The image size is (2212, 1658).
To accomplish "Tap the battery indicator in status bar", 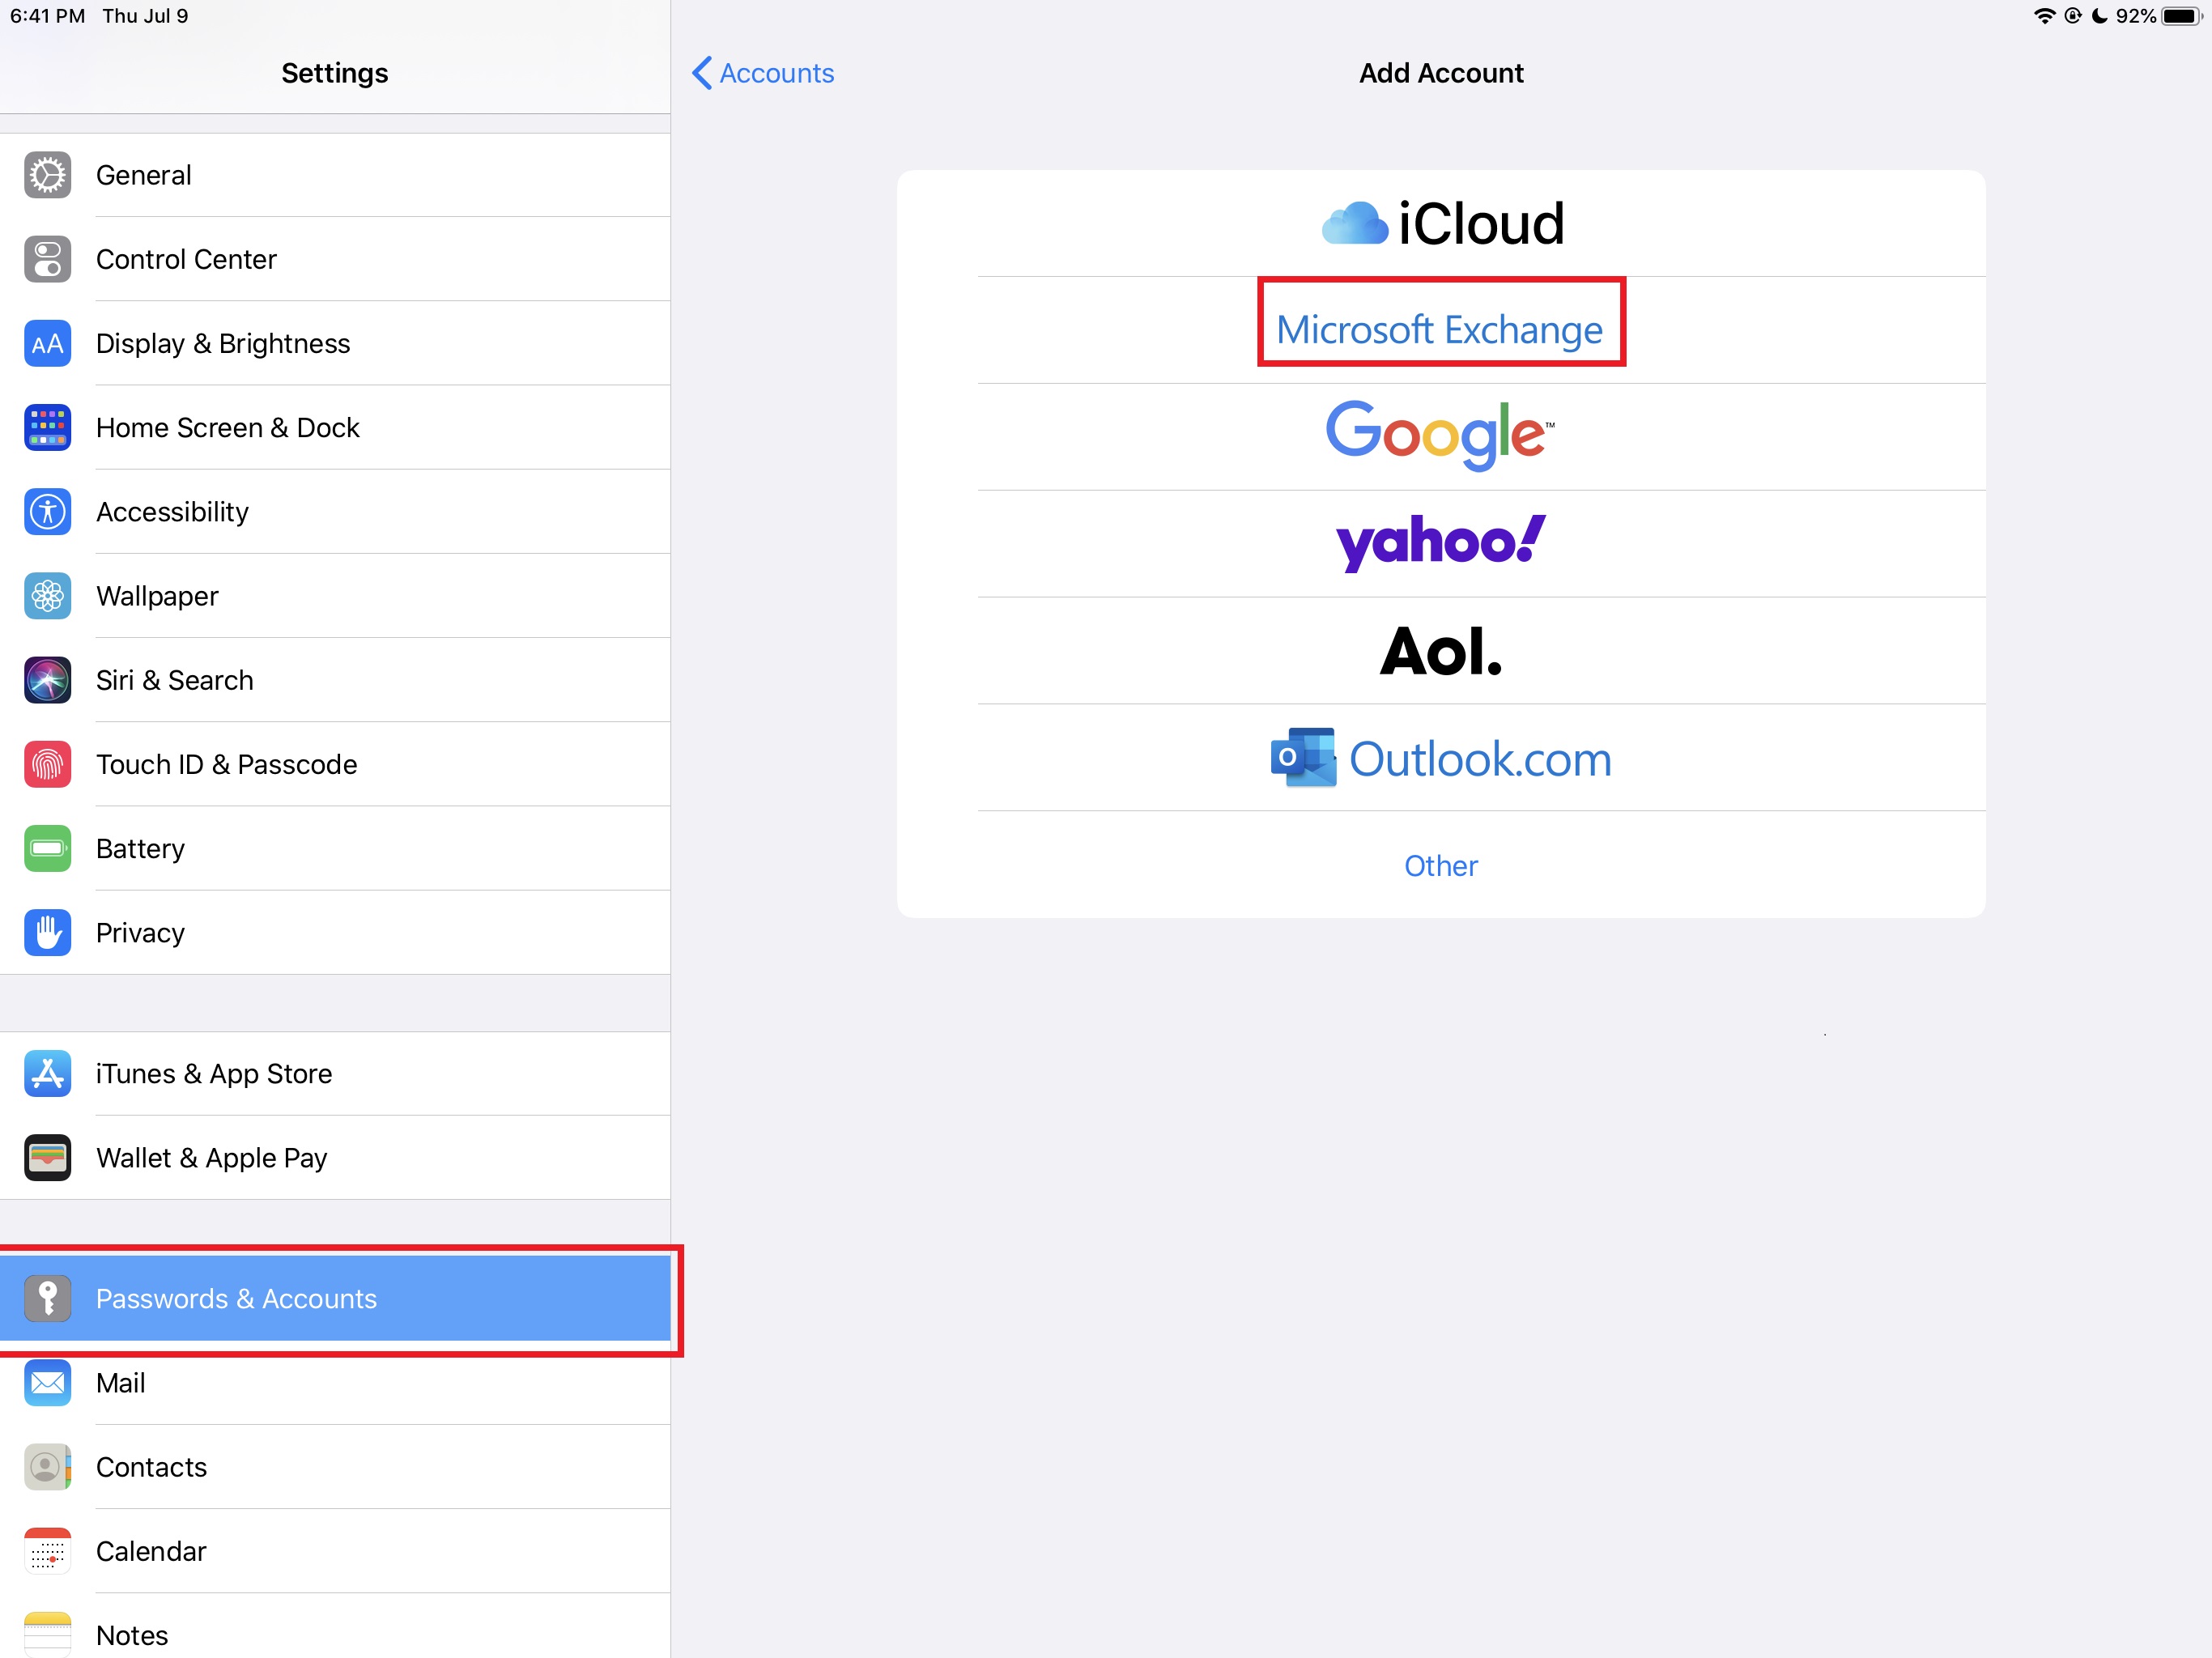I will click(x=2182, y=16).
